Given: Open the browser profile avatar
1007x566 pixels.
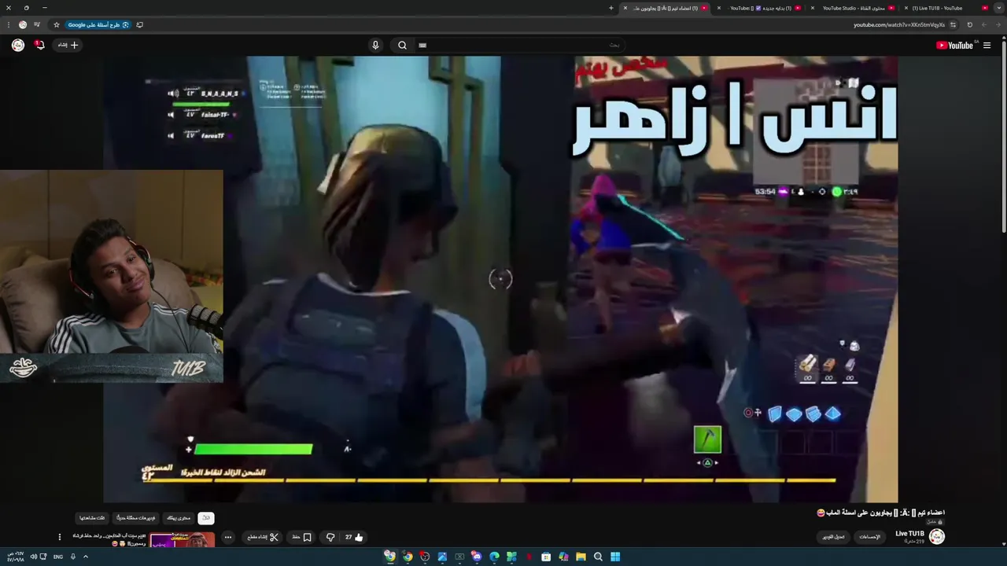Looking at the screenshot, I should click(x=22, y=25).
